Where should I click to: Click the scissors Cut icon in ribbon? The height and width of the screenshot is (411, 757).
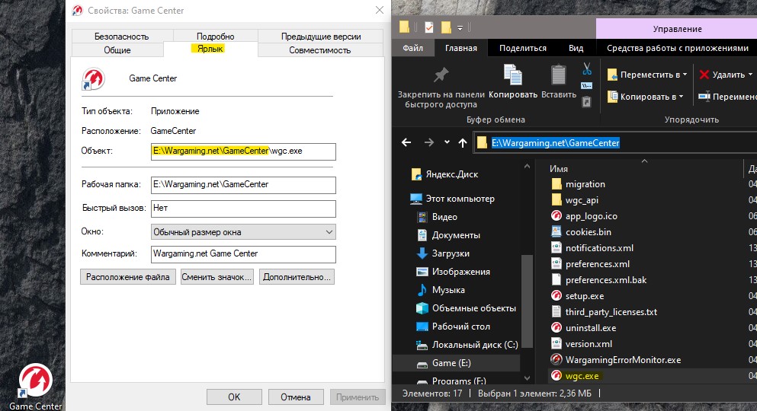point(586,69)
